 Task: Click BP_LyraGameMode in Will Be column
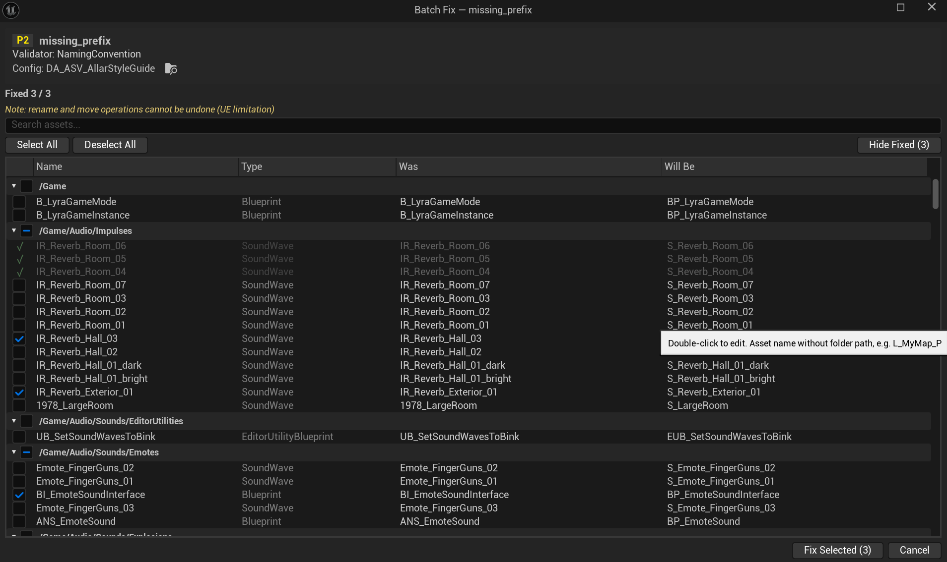(710, 202)
